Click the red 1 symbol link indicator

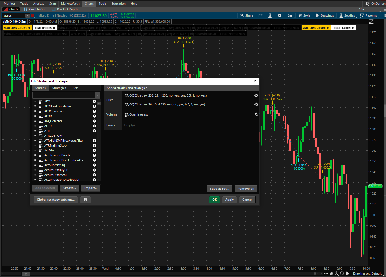click(x=33, y=15)
